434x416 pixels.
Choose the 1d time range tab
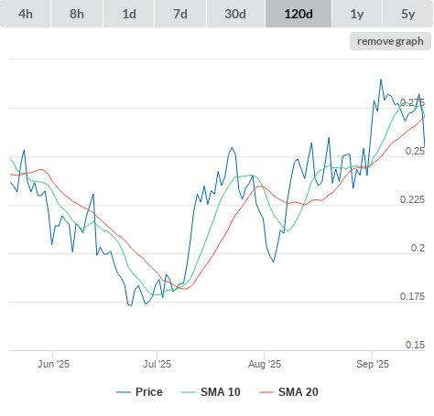pos(129,14)
